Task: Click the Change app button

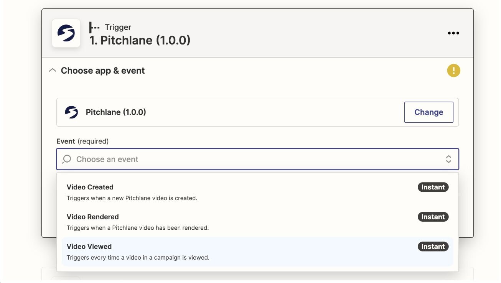Action: [x=428, y=112]
